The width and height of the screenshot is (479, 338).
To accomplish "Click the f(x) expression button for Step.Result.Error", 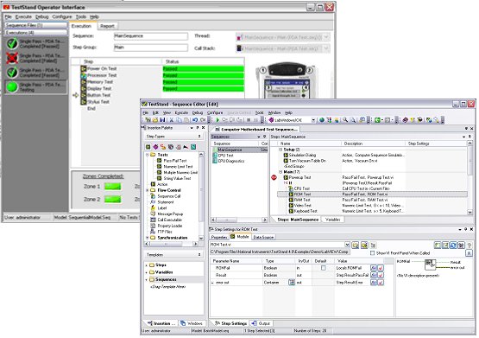I will 374,283.
